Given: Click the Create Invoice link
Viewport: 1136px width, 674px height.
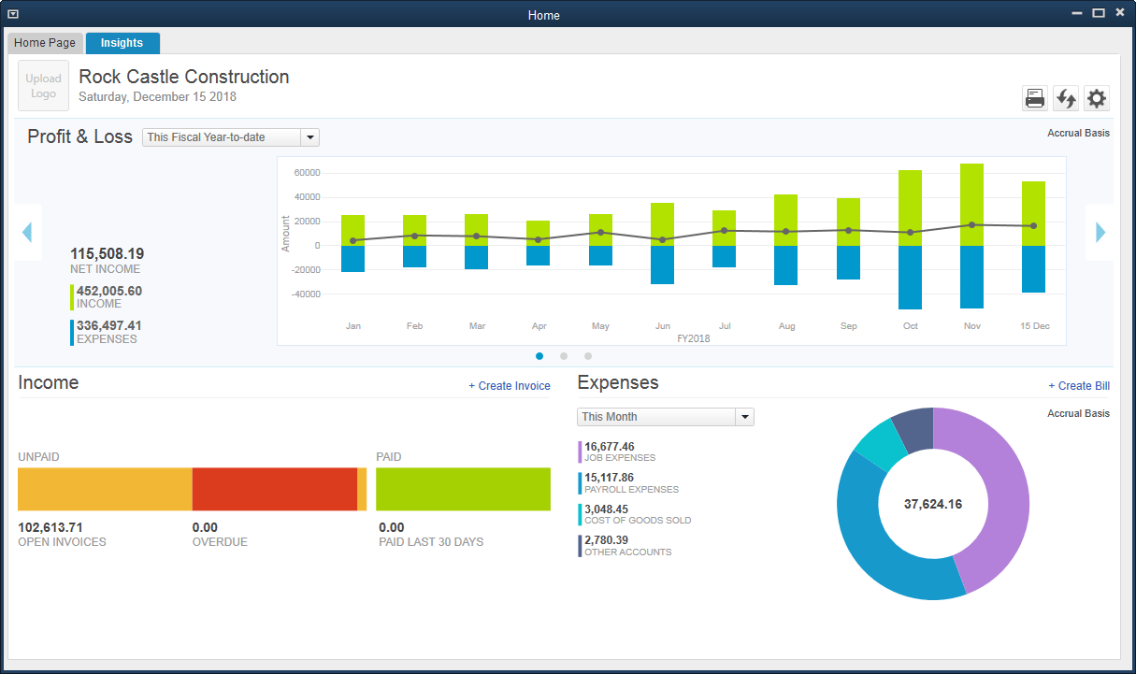Looking at the screenshot, I should coord(510,385).
